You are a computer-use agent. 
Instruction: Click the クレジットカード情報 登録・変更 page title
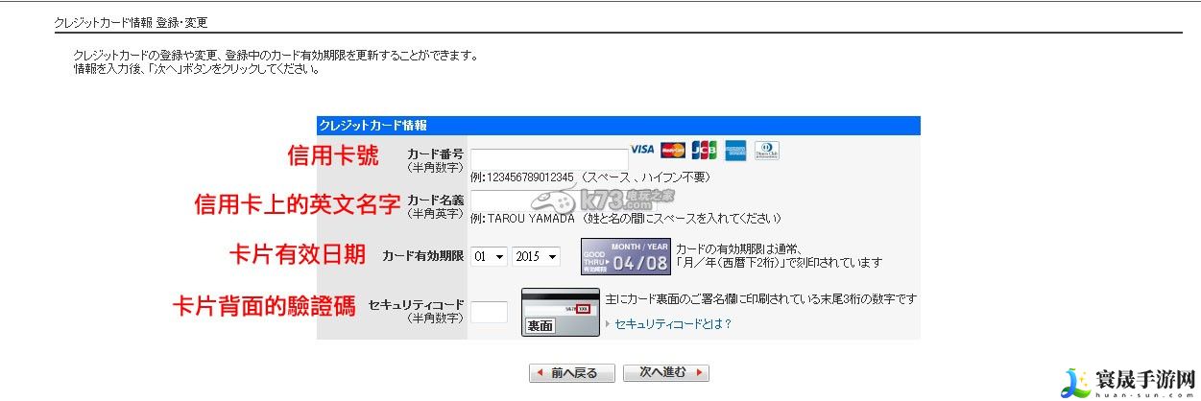tap(131, 22)
